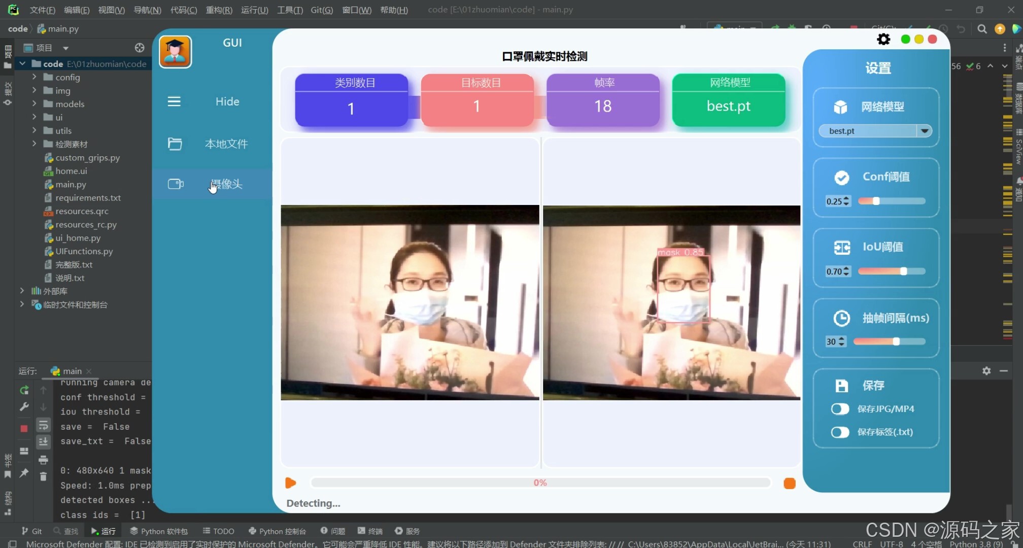1023x548 pixels.
Task: Open the Git(G) menu
Action: (322, 10)
